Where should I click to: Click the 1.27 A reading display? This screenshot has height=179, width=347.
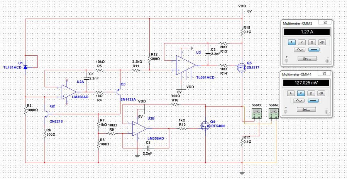click(307, 32)
